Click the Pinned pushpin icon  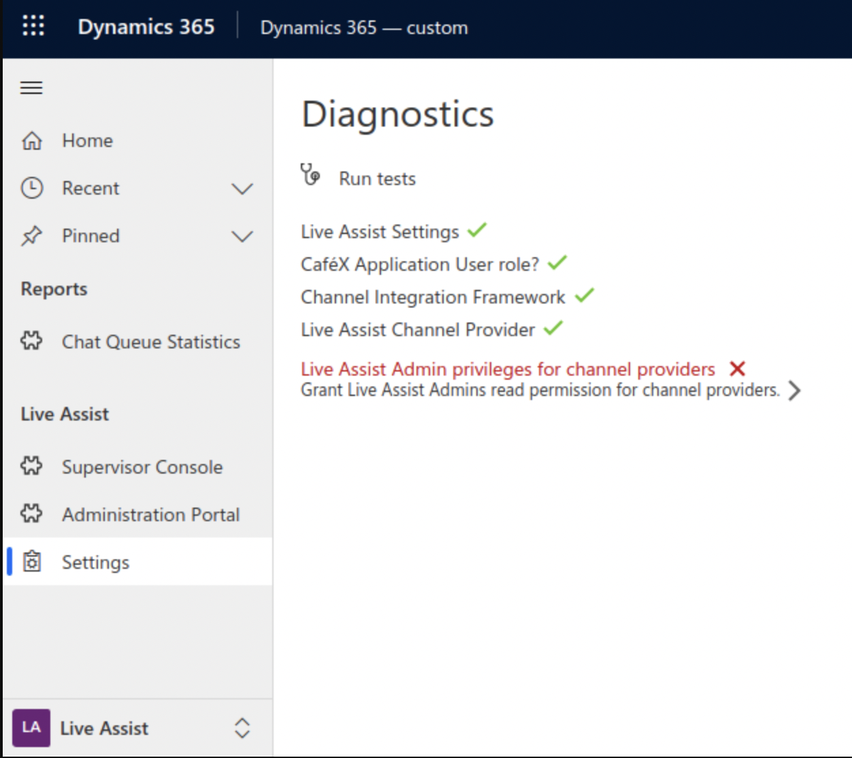[31, 236]
